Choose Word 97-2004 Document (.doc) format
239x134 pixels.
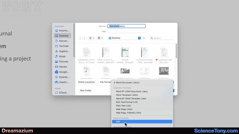point(142,92)
